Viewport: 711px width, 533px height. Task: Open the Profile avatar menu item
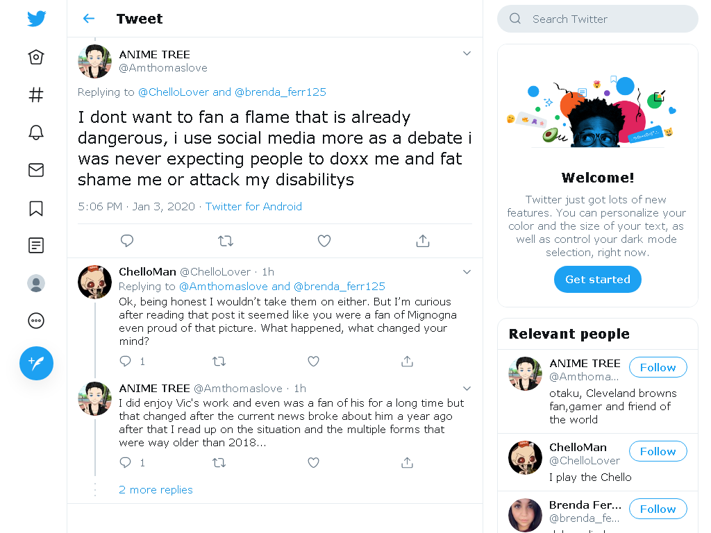point(36,283)
